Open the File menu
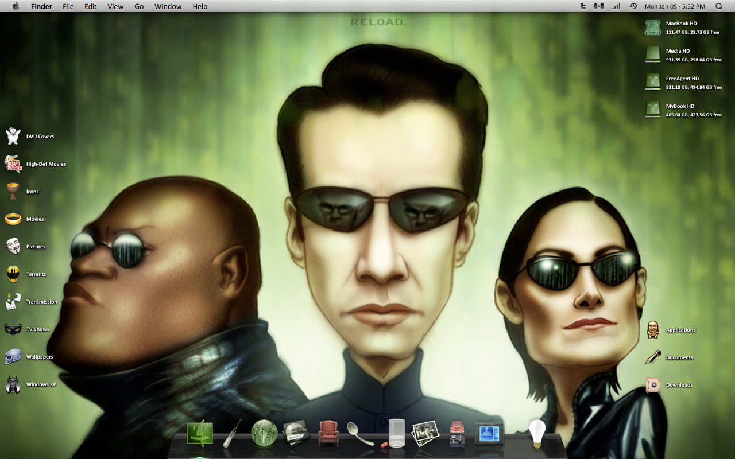 coord(68,6)
